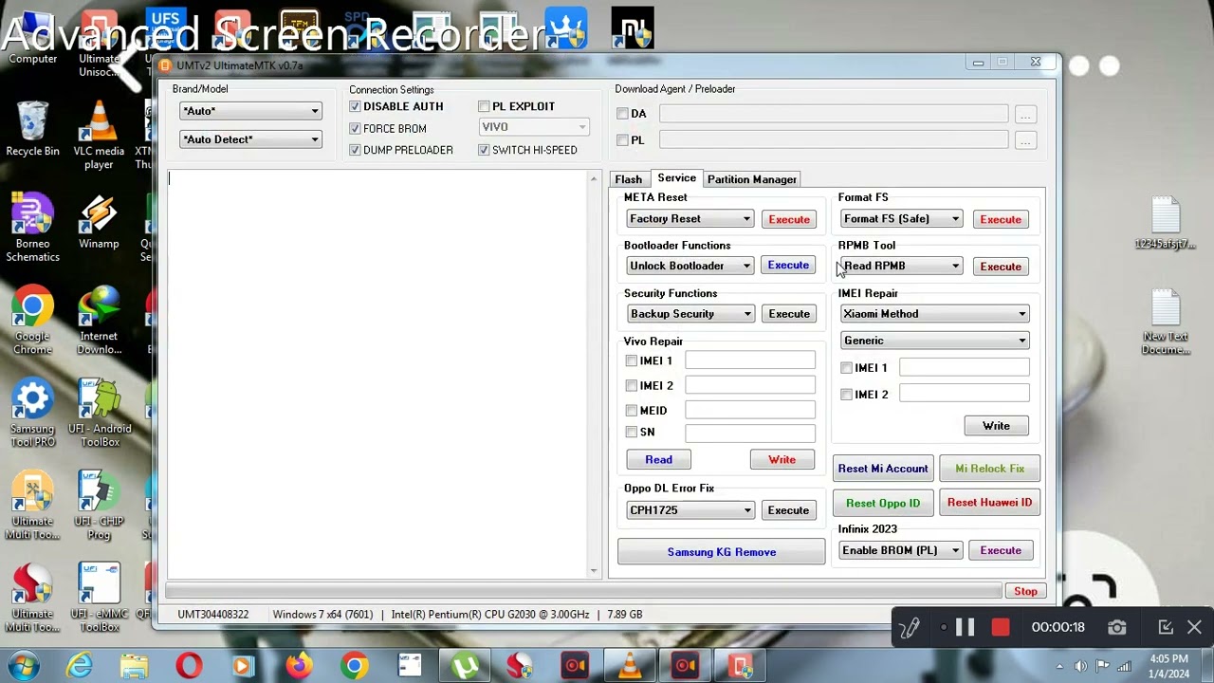The image size is (1214, 683).
Task: Click the DA file path field
Action: (834, 114)
